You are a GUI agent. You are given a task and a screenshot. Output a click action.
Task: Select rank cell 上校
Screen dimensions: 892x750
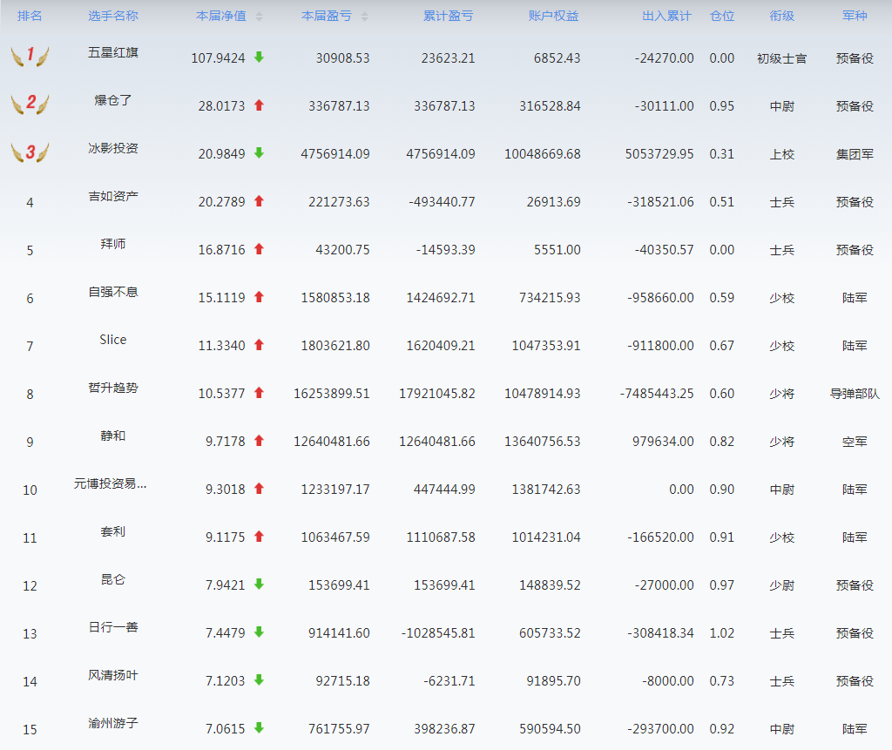pos(781,154)
